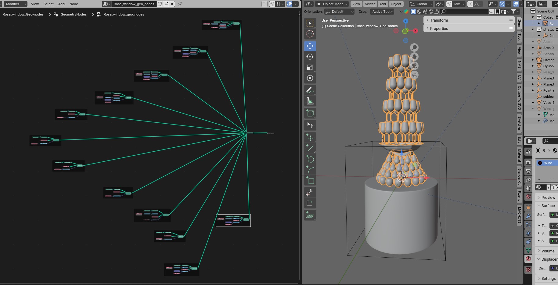Select the Move tool in the viewport toolbar

(x=310, y=46)
